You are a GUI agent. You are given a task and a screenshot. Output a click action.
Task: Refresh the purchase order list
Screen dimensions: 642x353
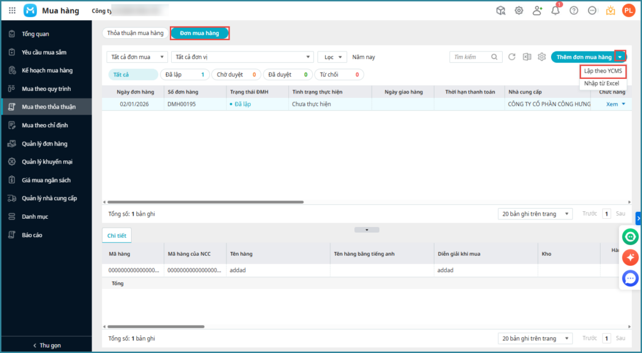point(512,57)
